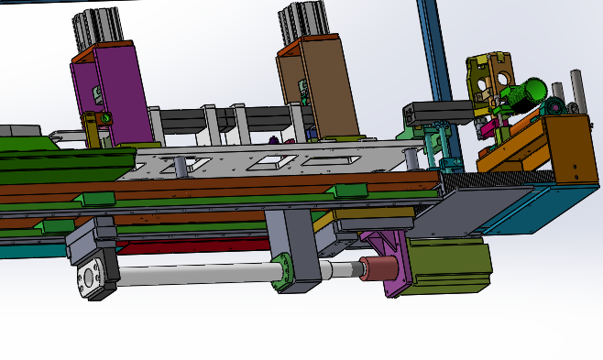Select the teal clamp assembly by blue column
The height and width of the screenshot is (360, 603).
(443, 147)
